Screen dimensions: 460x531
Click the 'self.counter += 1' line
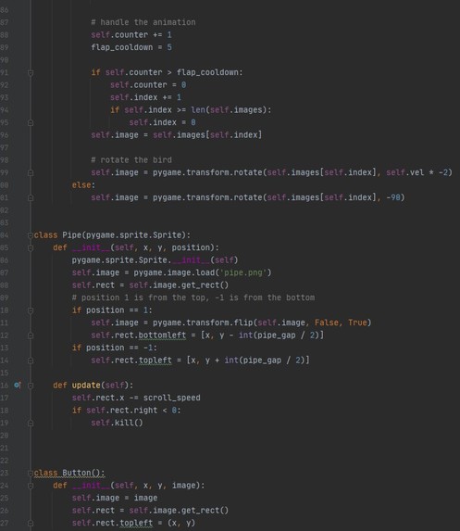click(x=131, y=35)
